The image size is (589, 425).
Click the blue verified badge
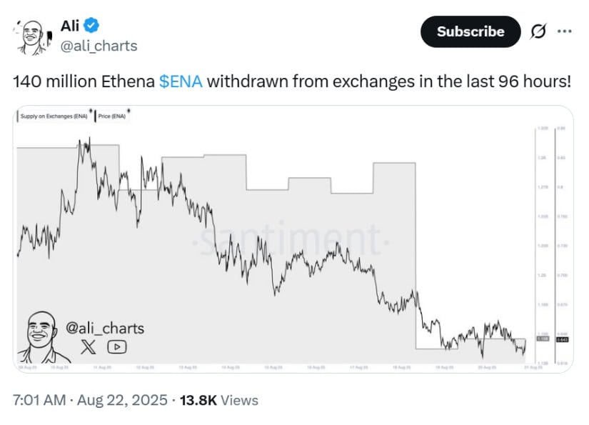click(91, 26)
